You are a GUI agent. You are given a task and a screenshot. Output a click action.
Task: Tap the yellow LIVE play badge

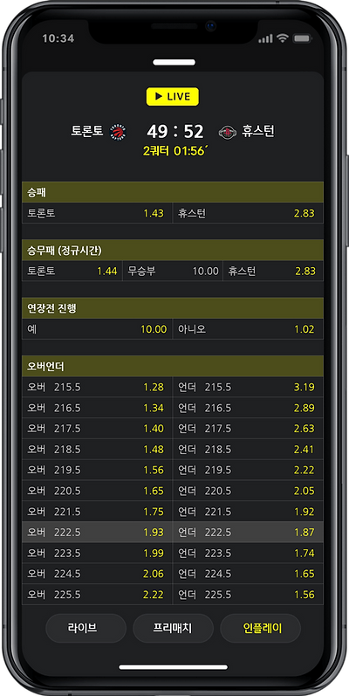[173, 96]
